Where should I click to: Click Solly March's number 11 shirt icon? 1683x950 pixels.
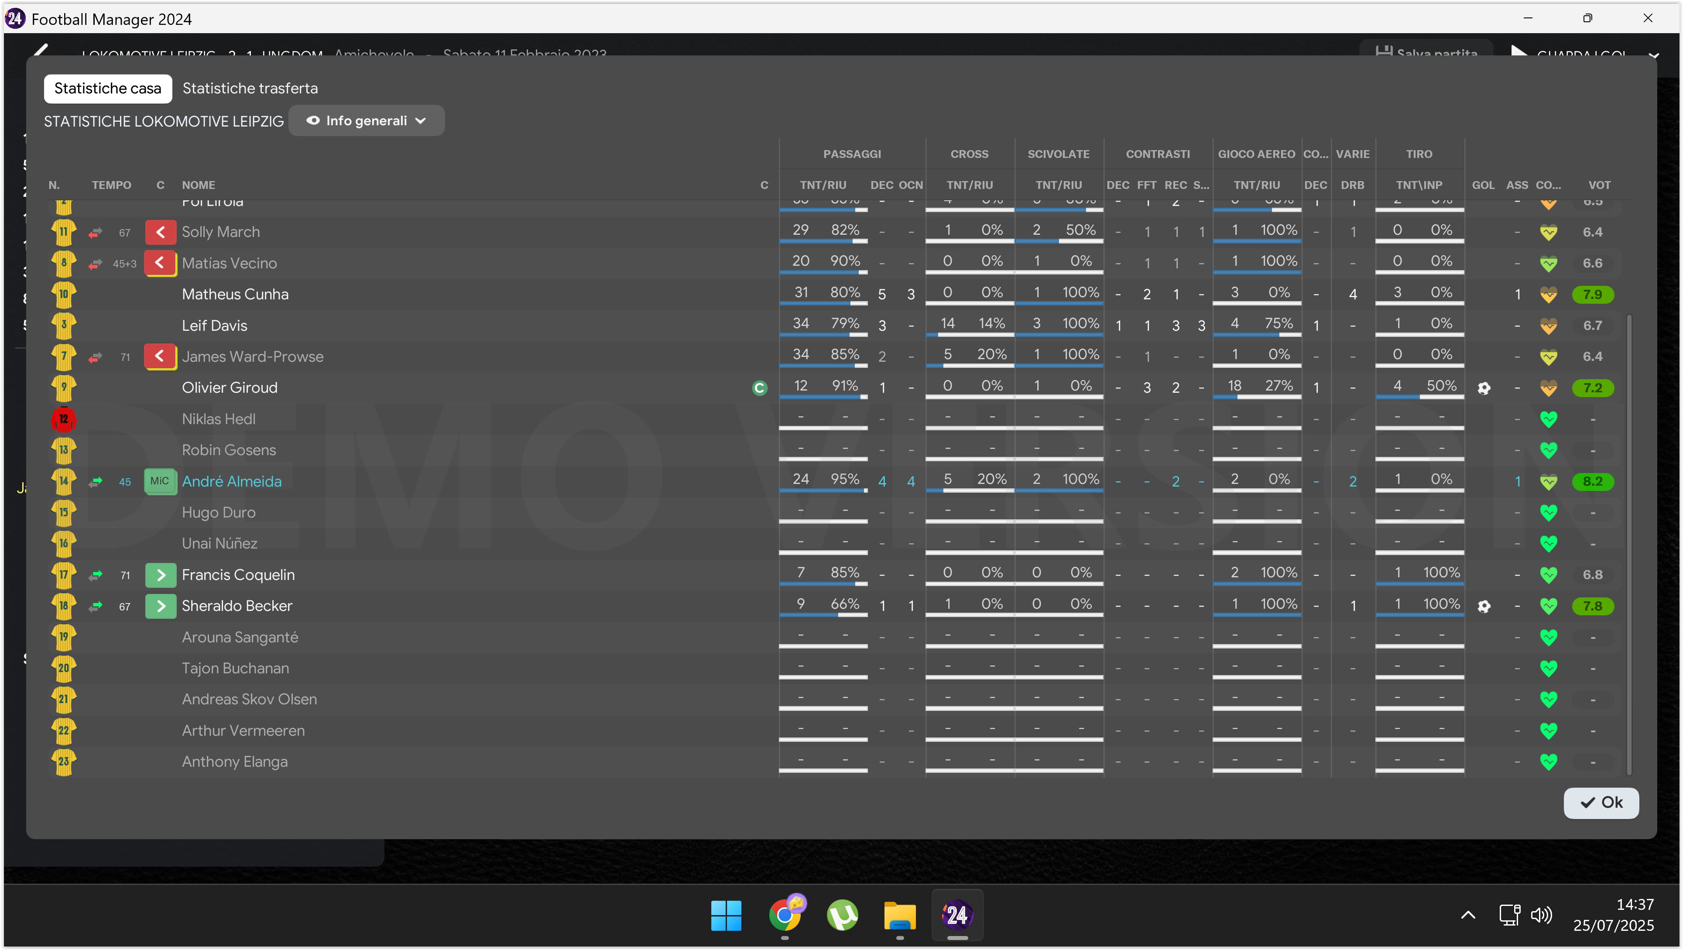pyautogui.click(x=63, y=232)
